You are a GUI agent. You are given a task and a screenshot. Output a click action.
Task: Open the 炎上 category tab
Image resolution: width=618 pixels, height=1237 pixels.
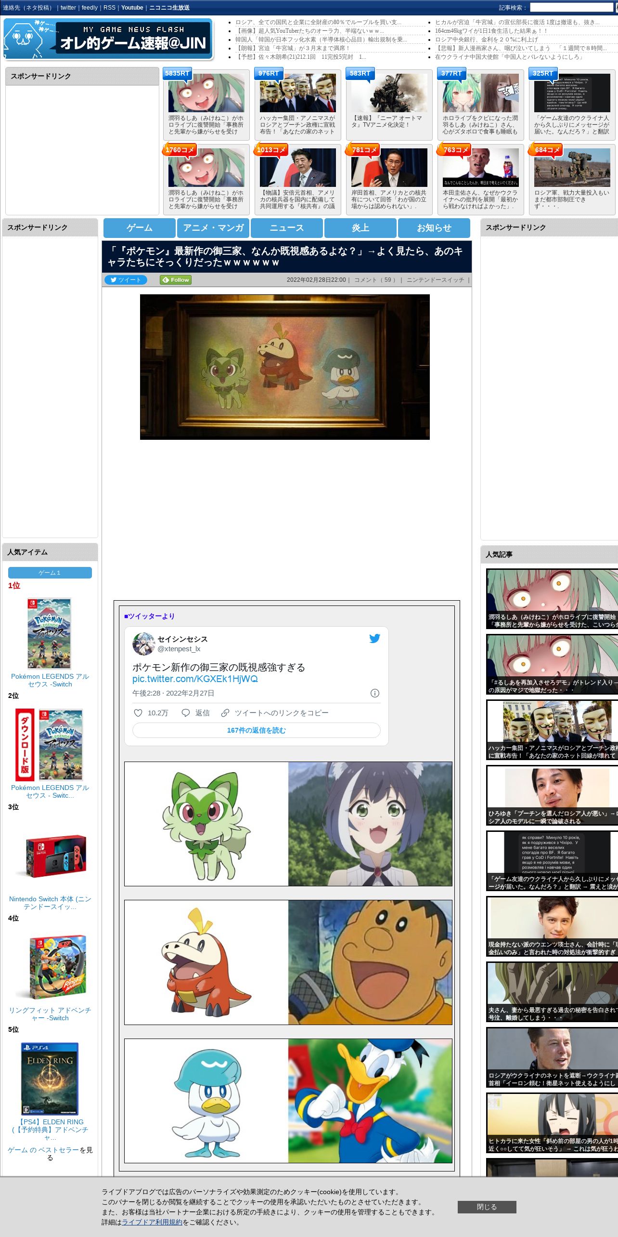point(360,228)
